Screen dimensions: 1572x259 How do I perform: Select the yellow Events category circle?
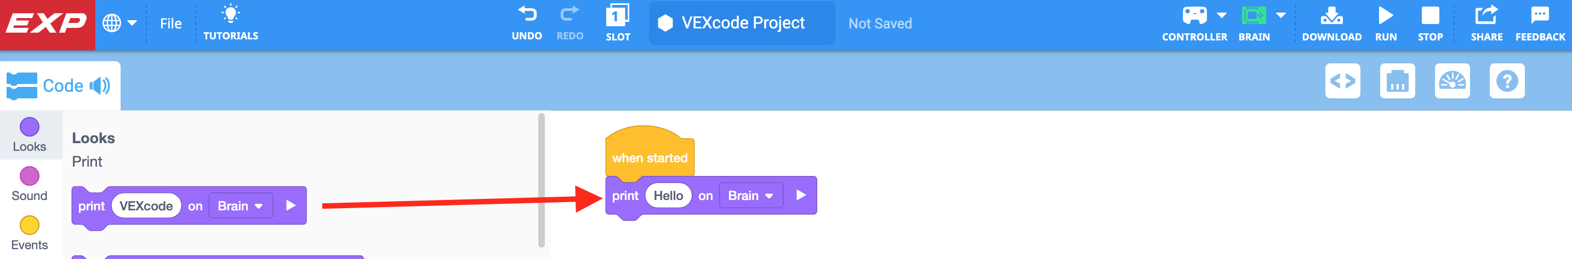pyautogui.click(x=29, y=226)
